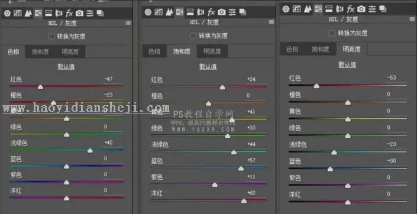Open Basic panel icon in Saturation-tab panel
This screenshot has height=214, width=417.
(148, 12)
